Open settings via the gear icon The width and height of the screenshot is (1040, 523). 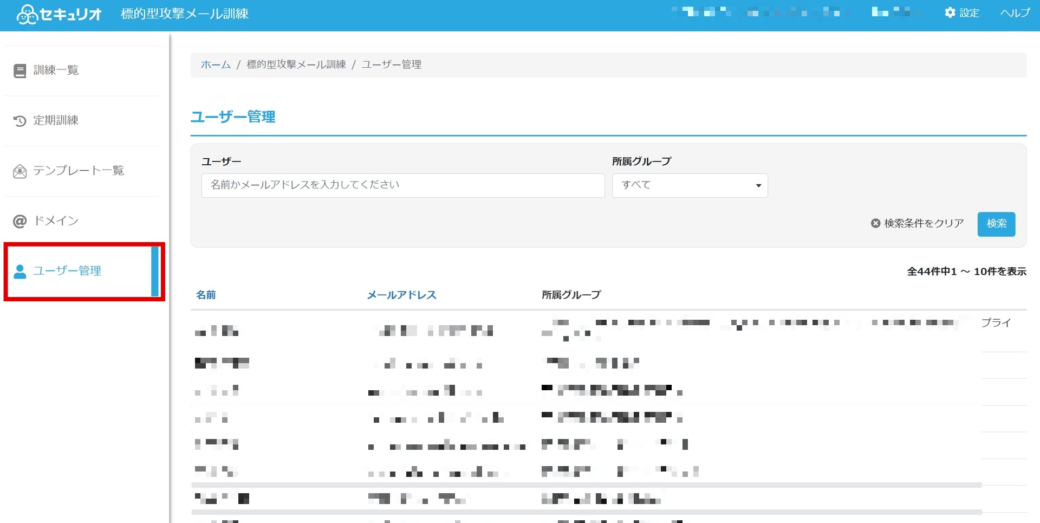(x=950, y=12)
